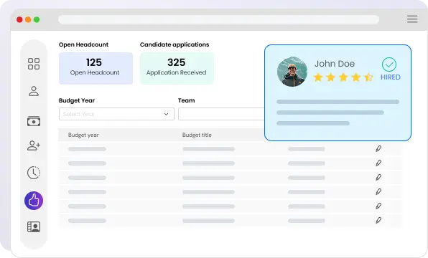This screenshot has height=258, width=428.
Task: Open the add-person recruitment icon in sidebar
Action: pos(34,145)
